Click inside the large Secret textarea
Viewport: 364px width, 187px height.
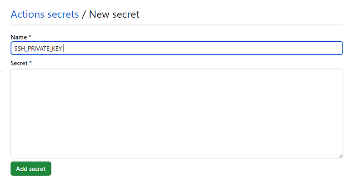point(176,113)
